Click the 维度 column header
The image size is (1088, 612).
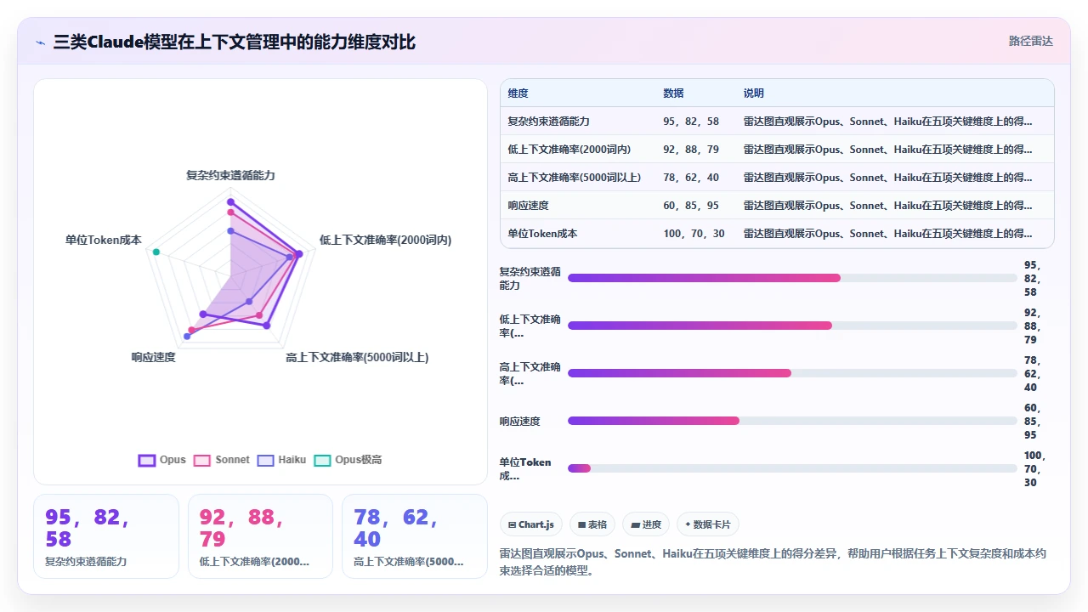pos(518,93)
